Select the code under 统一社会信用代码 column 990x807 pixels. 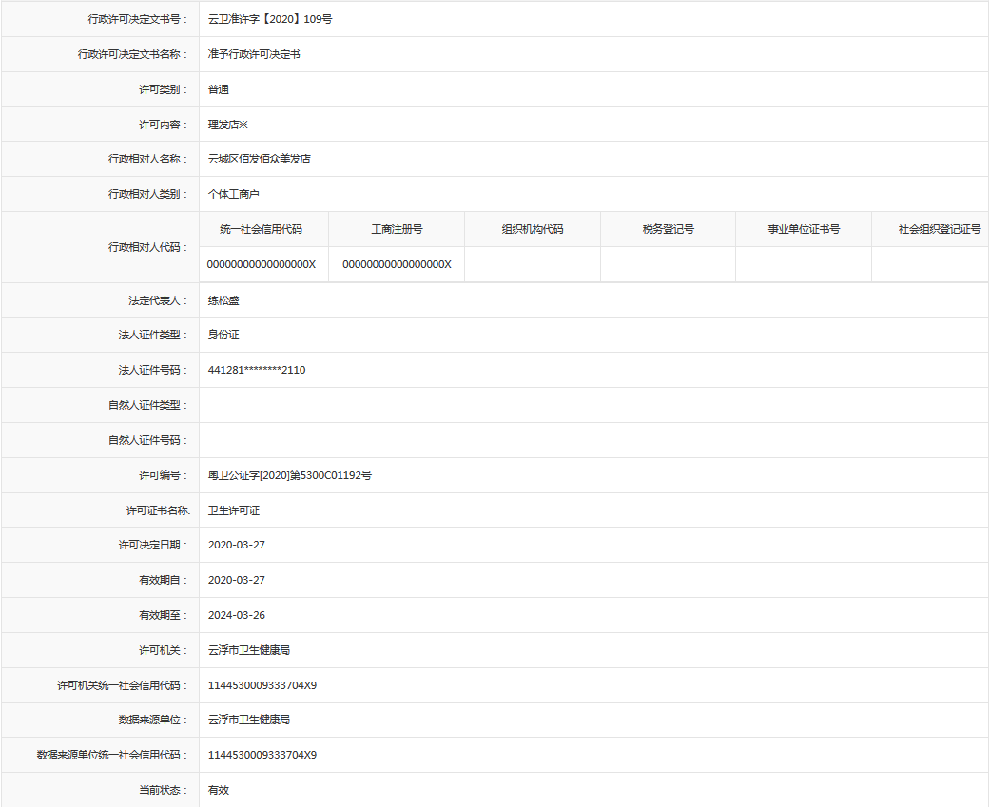(262, 264)
